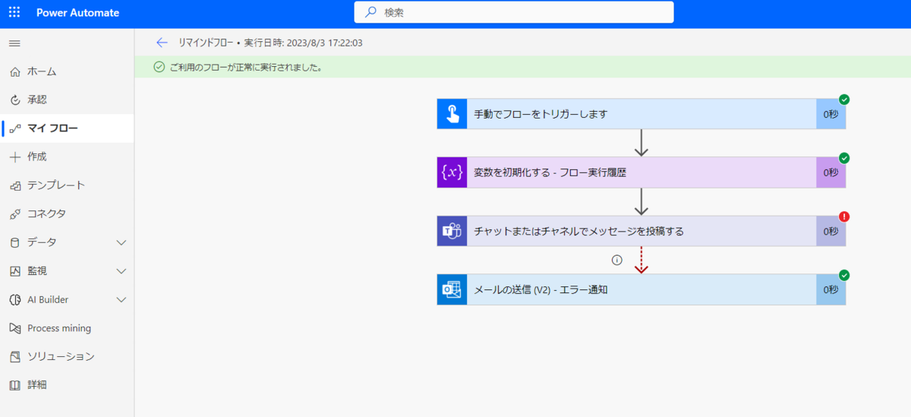Image resolution: width=911 pixels, height=417 pixels.
Task: Click the manual trigger hand icon
Action: pos(452,114)
